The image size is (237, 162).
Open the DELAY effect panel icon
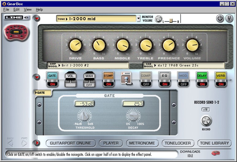tap(202, 76)
